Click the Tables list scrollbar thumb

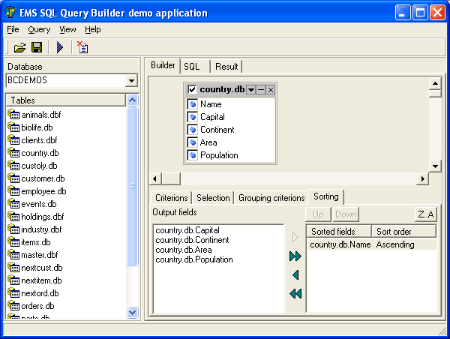[x=132, y=187]
